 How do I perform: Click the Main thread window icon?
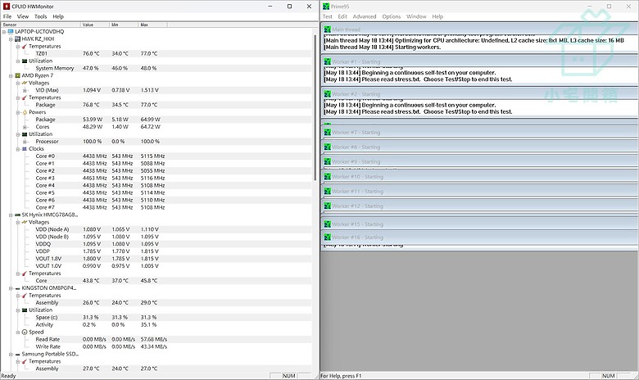[x=327, y=29]
